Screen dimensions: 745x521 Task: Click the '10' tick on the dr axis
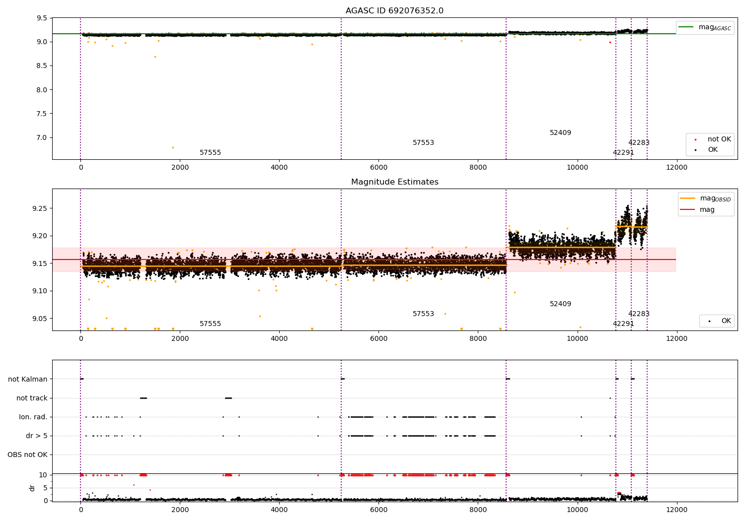pyautogui.click(x=43, y=475)
